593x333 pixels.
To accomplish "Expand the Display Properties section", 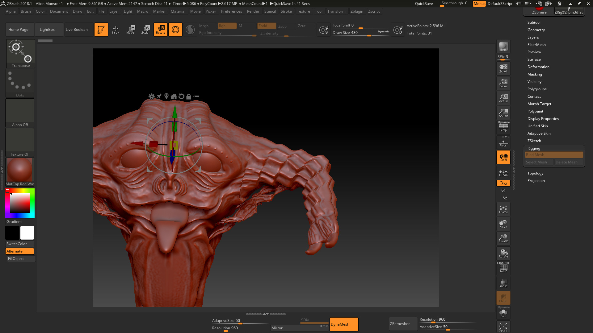I will (543, 119).
